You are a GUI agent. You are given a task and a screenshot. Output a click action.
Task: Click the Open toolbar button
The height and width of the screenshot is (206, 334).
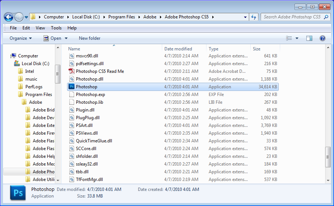pyautogui.click(x=52, y=38)
